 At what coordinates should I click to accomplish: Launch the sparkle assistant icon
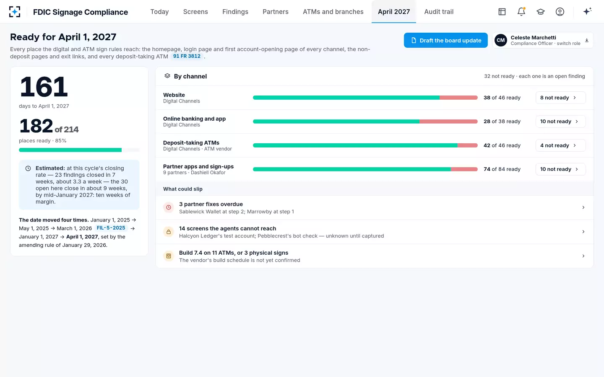(x=587, y=11)
